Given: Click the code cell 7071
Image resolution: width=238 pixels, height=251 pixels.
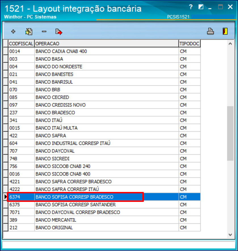Looking at the screenshot, I should tap(21, 212).
